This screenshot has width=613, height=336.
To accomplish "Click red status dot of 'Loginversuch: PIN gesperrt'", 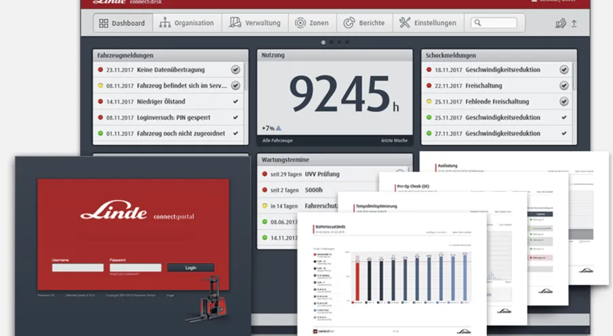I will point(100,117).
